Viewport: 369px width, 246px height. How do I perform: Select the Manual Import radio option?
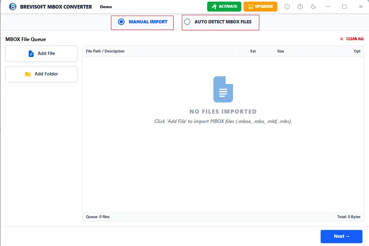pos(142,23)
